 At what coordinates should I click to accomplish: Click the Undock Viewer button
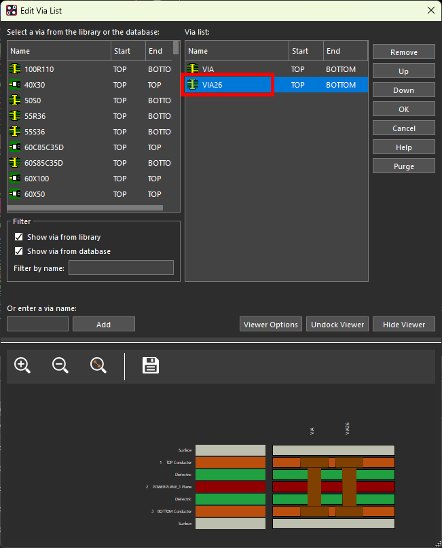pos(337,325)
